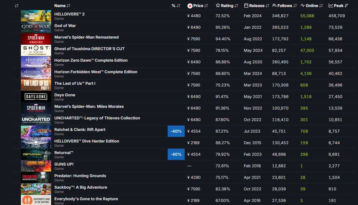Screen dimensions: 358x205
Task: Select Predator price ¥ 4290
Action: (x=194, y=177)
